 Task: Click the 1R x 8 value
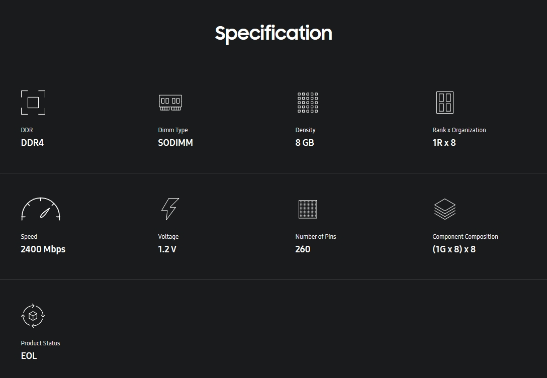444,143
